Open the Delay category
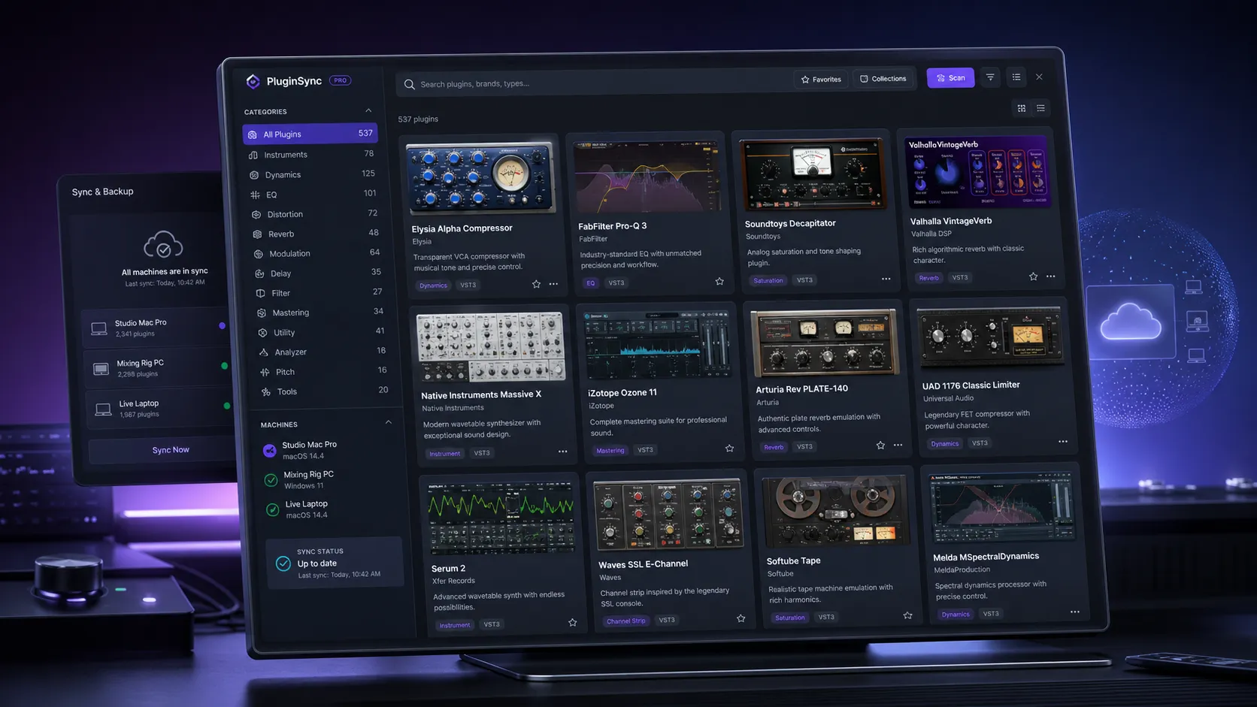 coord(319,273)
